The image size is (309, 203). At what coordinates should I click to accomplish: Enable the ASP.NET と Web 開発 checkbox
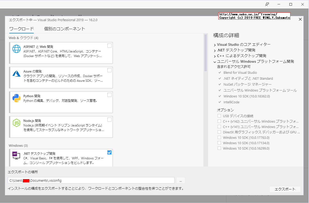click(109, 45)
